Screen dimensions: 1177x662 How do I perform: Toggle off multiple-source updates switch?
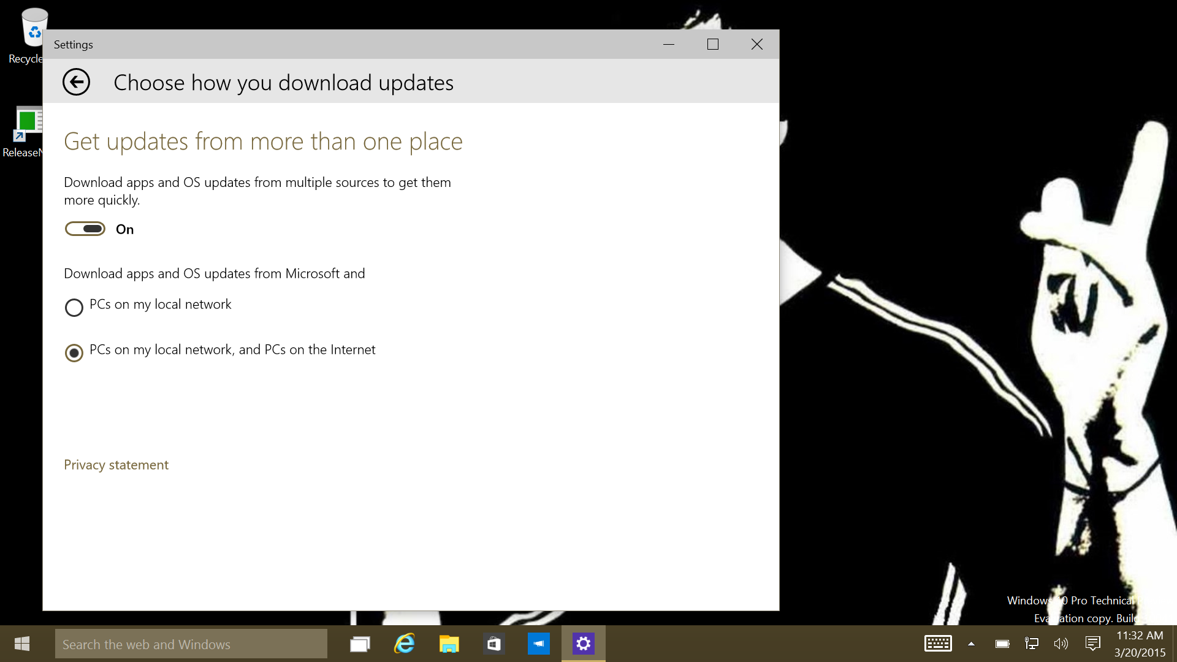85,229
